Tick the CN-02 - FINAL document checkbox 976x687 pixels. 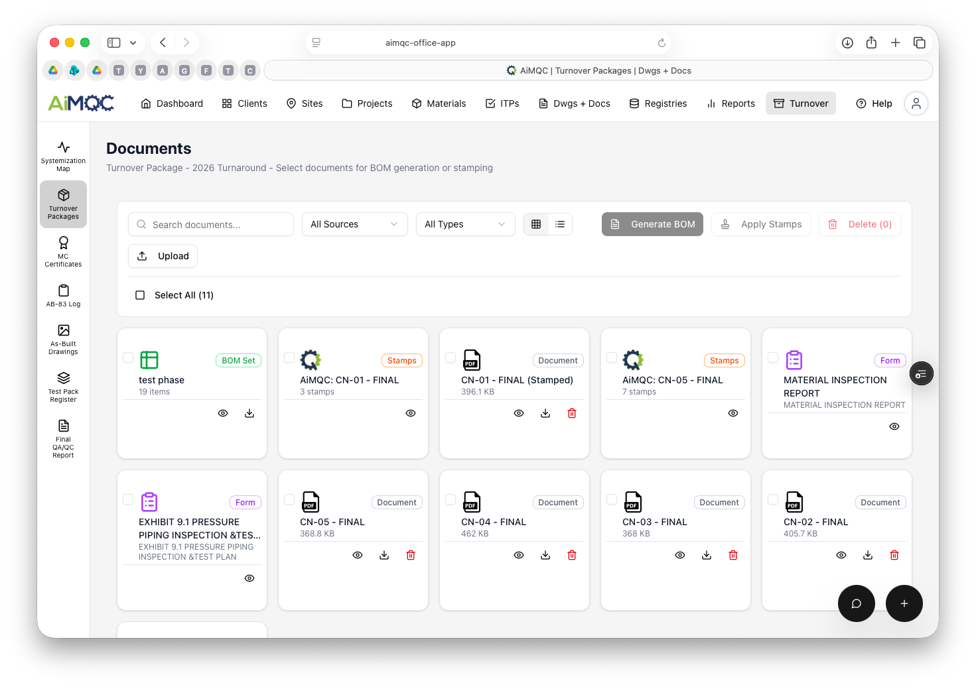(773, 499)
